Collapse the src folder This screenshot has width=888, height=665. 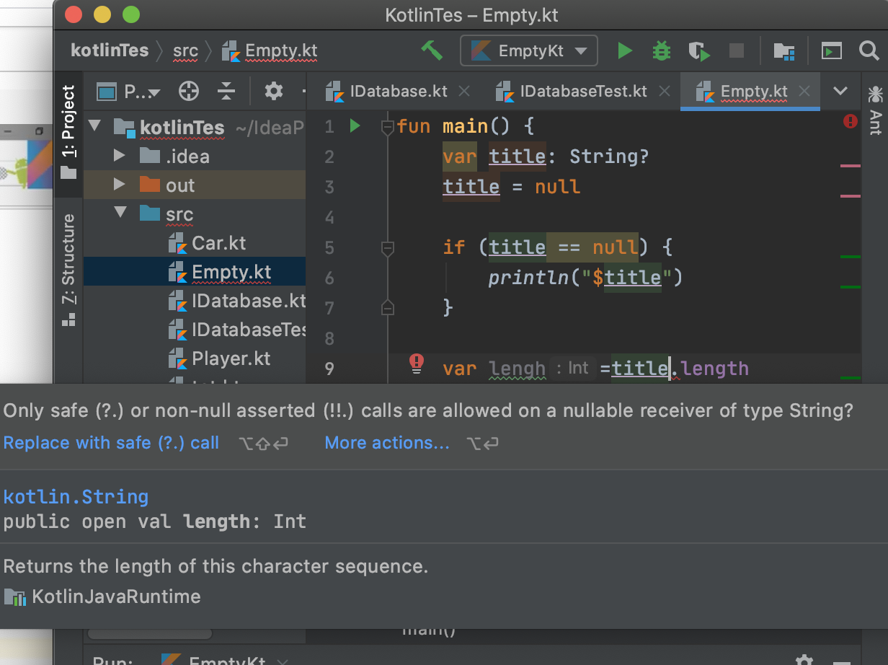(120, 213)
